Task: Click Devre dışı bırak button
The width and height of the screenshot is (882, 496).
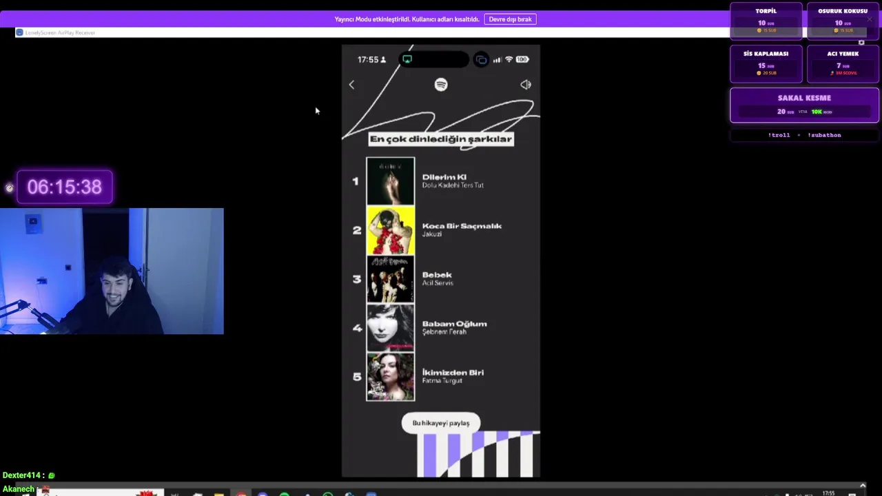Action: (x=510, y=19)
